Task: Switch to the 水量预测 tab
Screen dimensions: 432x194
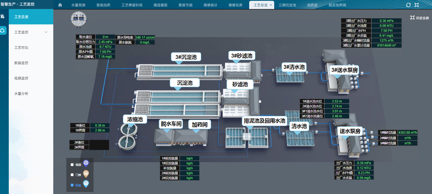Action: coord(78,5)
